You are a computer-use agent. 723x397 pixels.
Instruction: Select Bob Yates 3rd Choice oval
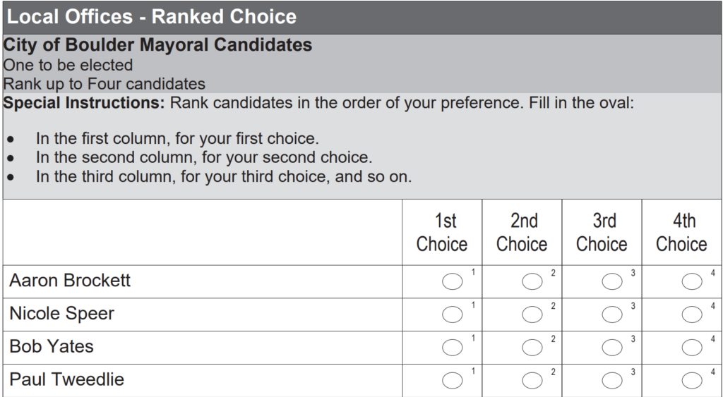coord(612,348)
